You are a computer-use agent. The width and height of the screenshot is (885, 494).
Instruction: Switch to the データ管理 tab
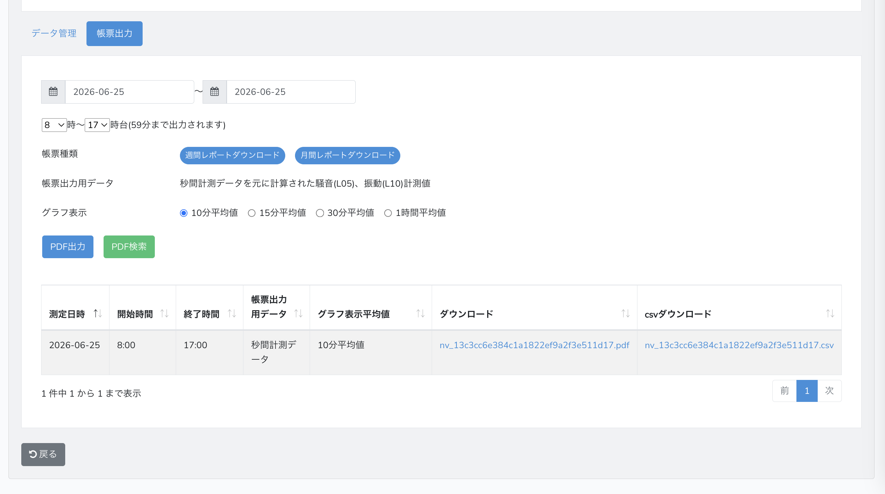(54, 33)
